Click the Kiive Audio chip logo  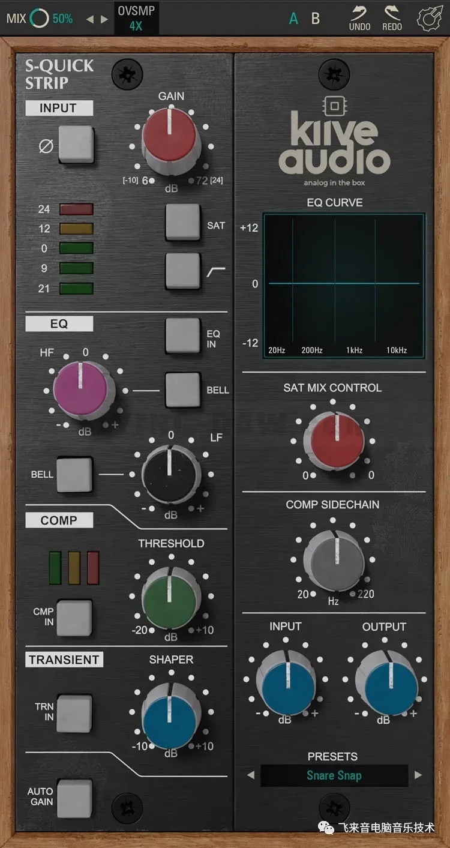[x=334, y=107]
